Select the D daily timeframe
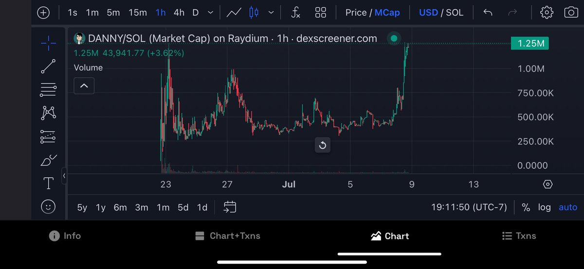The height and width of the screenshot is (269, 584). tap(195, 13)
